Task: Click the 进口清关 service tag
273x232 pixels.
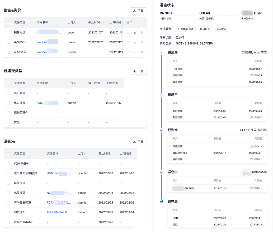Action: pos(221,29)
